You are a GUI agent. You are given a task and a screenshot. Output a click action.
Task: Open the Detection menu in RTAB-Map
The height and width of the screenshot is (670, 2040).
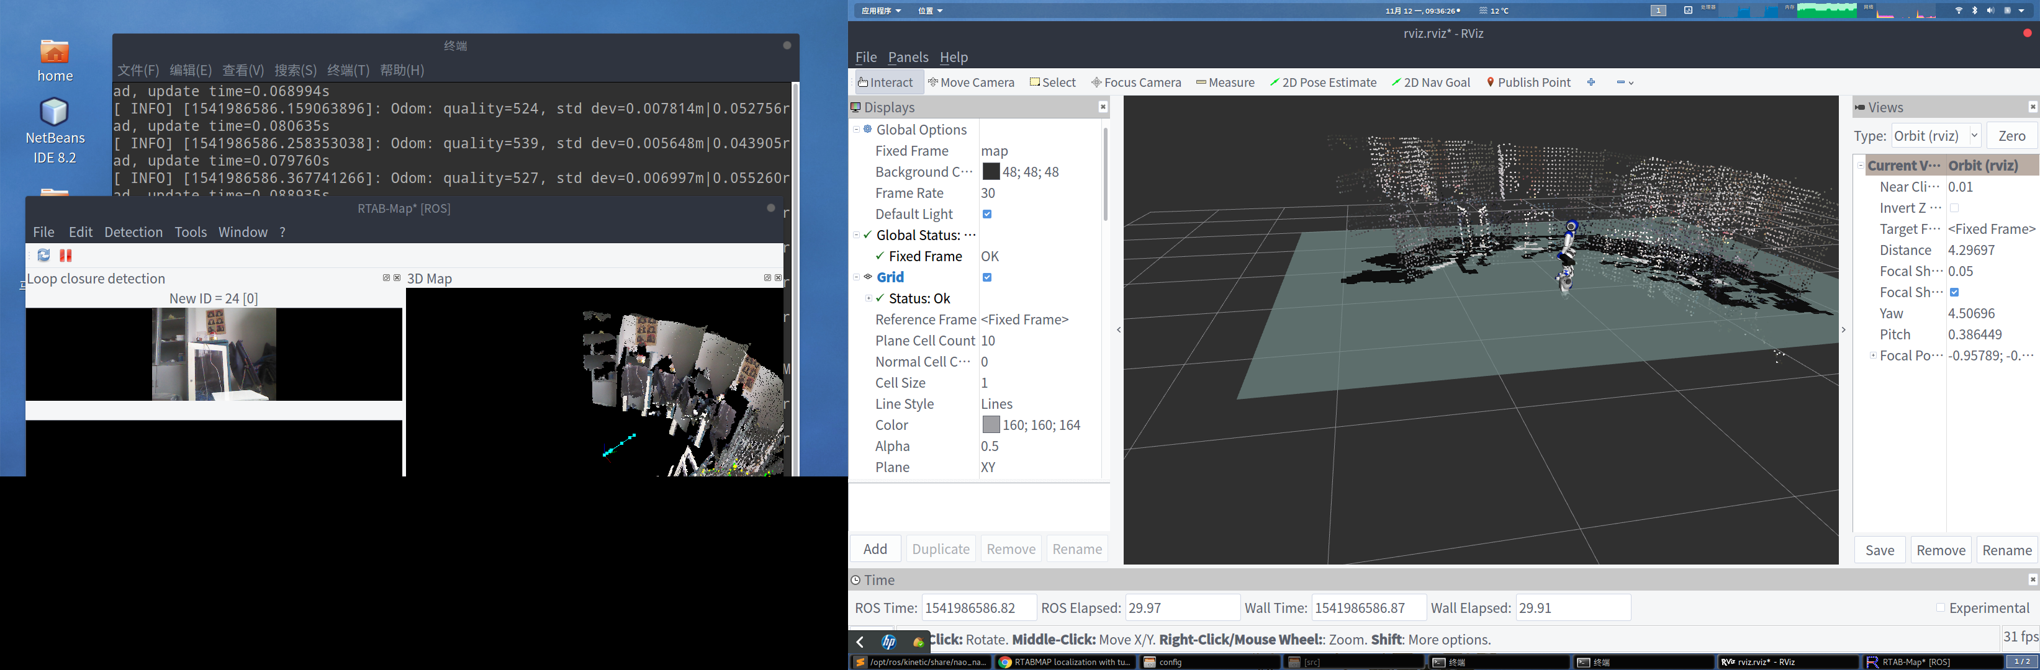(133, 232)
